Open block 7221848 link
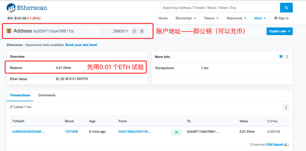Viewport: 306px width, 151px height. coord(71,132)
